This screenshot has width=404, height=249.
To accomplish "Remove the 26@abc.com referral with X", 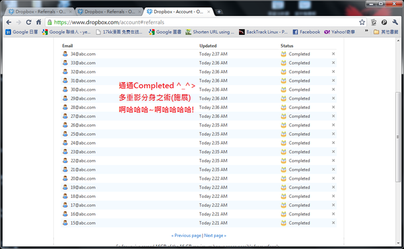I will (333, 125).
